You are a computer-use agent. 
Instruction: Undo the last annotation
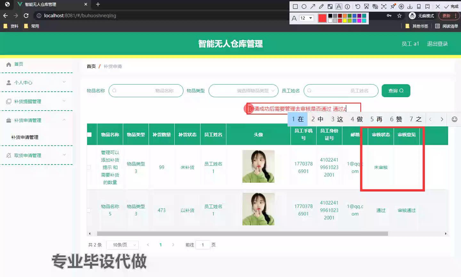coord(358,6)
